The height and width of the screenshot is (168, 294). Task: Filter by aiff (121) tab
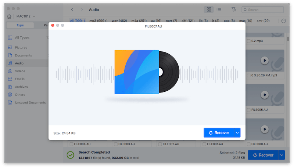pyautogui.click(x=188, y=21)
